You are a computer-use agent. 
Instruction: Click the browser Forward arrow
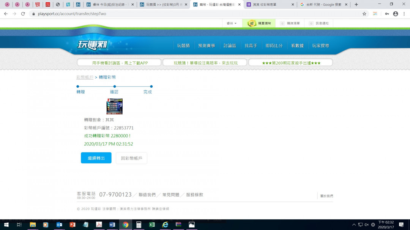14,14
